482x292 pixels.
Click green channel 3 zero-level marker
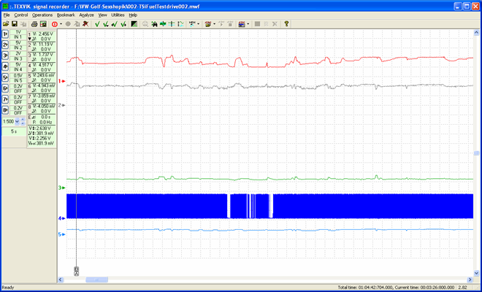coord(62,188)
